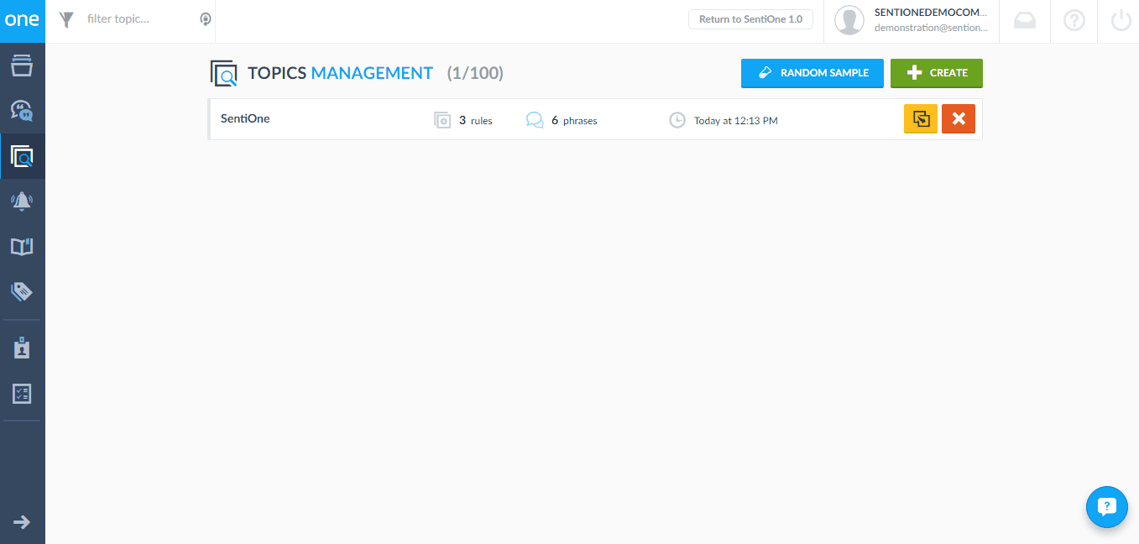This screenshot has width=1139, height=544.
Task: Click the funnel filter icon
Action: coord(67,19)
